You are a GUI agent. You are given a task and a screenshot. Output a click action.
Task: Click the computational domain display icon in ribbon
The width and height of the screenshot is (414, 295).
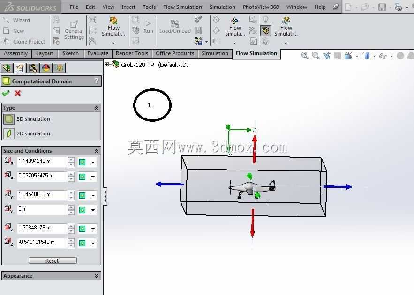tap(266, 30)
